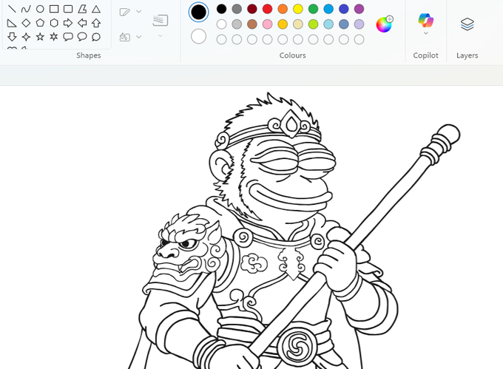This screenshot has height=369, width=503.
Task: Select Colour 2 white background swatch
Action: click(x=198, y=36)
